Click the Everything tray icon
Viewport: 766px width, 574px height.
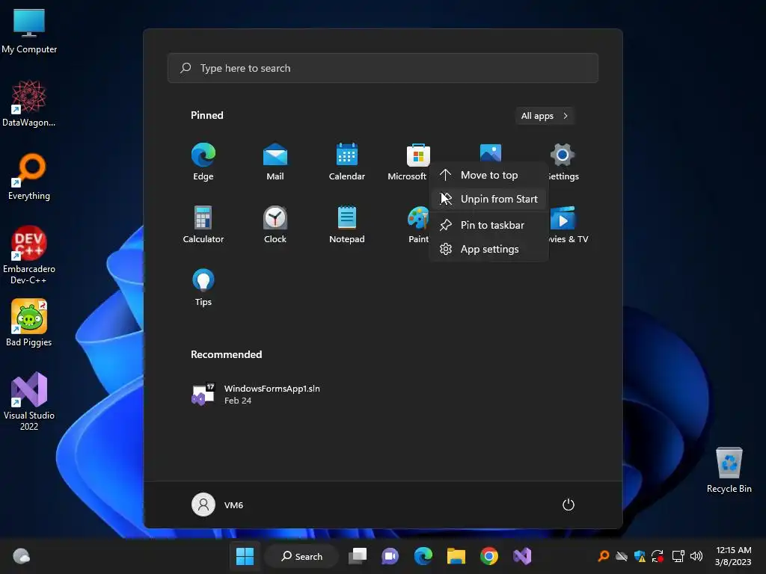(x=604, y=556)
